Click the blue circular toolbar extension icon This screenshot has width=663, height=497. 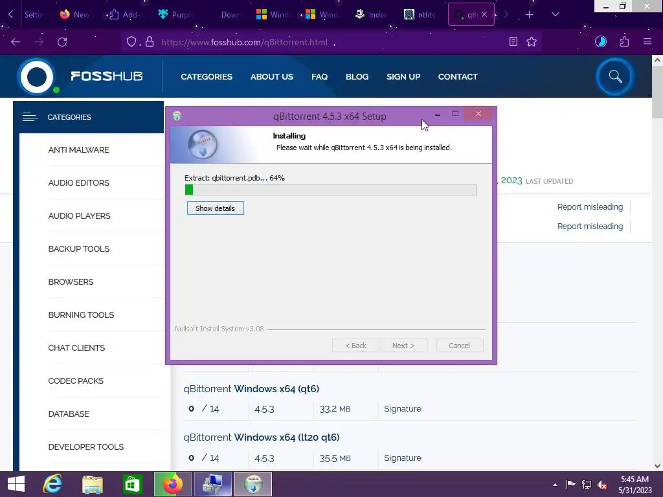[600, 41]
